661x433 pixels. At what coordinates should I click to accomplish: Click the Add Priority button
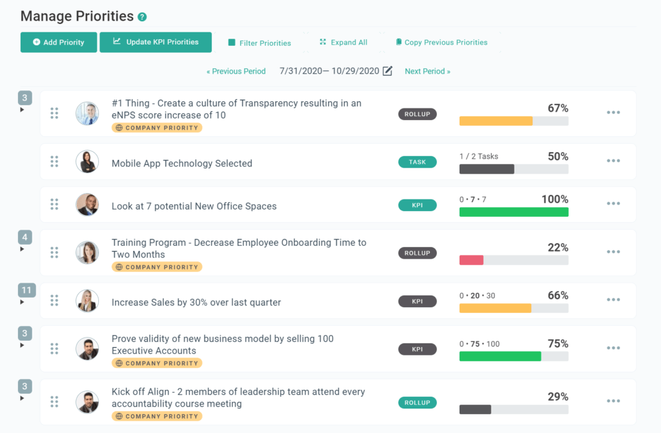pyautogui.click(x=58, y=42)
